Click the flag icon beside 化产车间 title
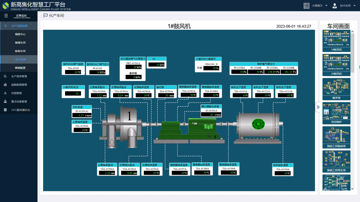 [45, 16]
